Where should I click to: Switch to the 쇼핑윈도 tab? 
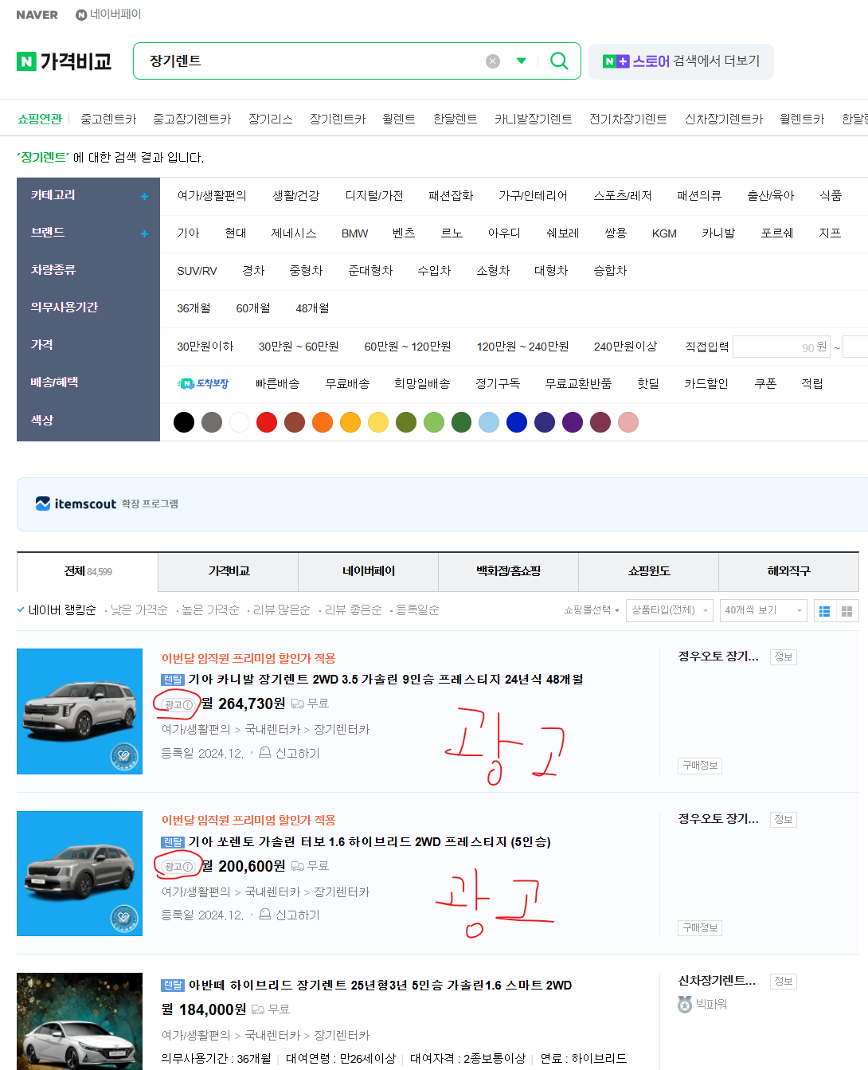pyautogui.click(x=649, y=571)
